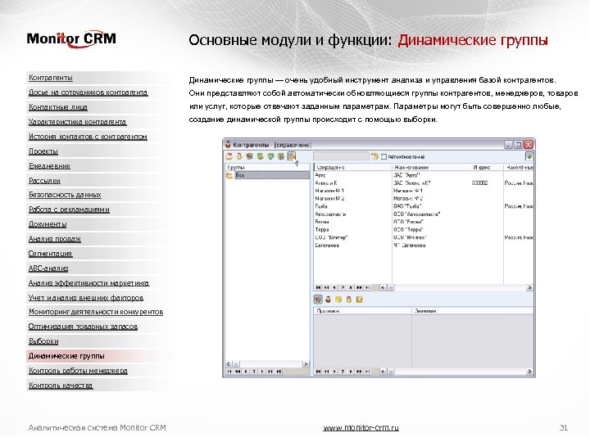
Task: Open the Сегментация link
Action: click(50, 254)
